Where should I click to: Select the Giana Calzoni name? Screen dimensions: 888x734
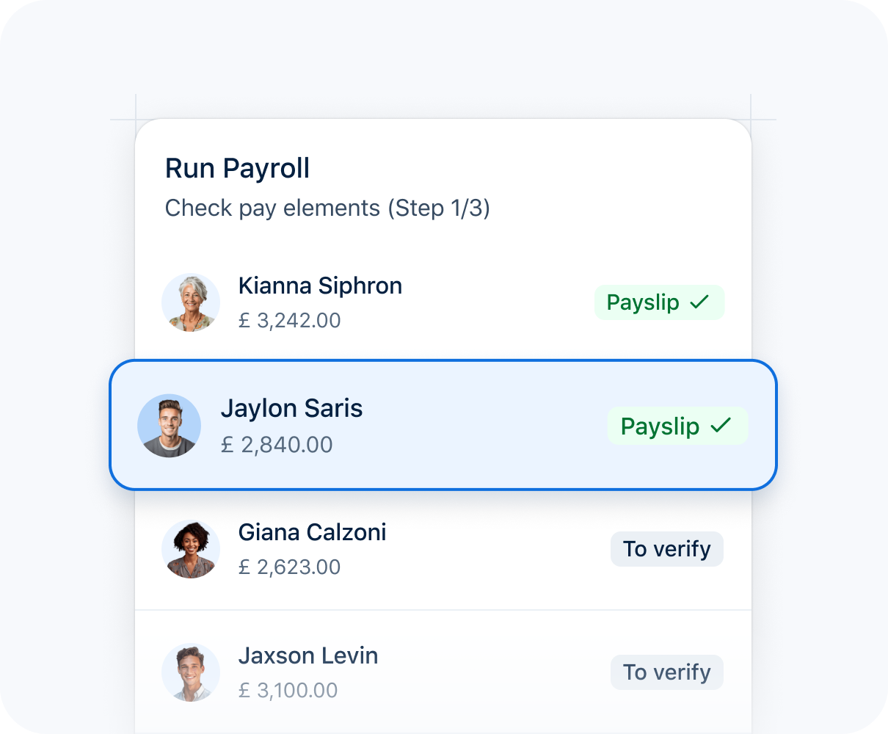pos(313,532)
